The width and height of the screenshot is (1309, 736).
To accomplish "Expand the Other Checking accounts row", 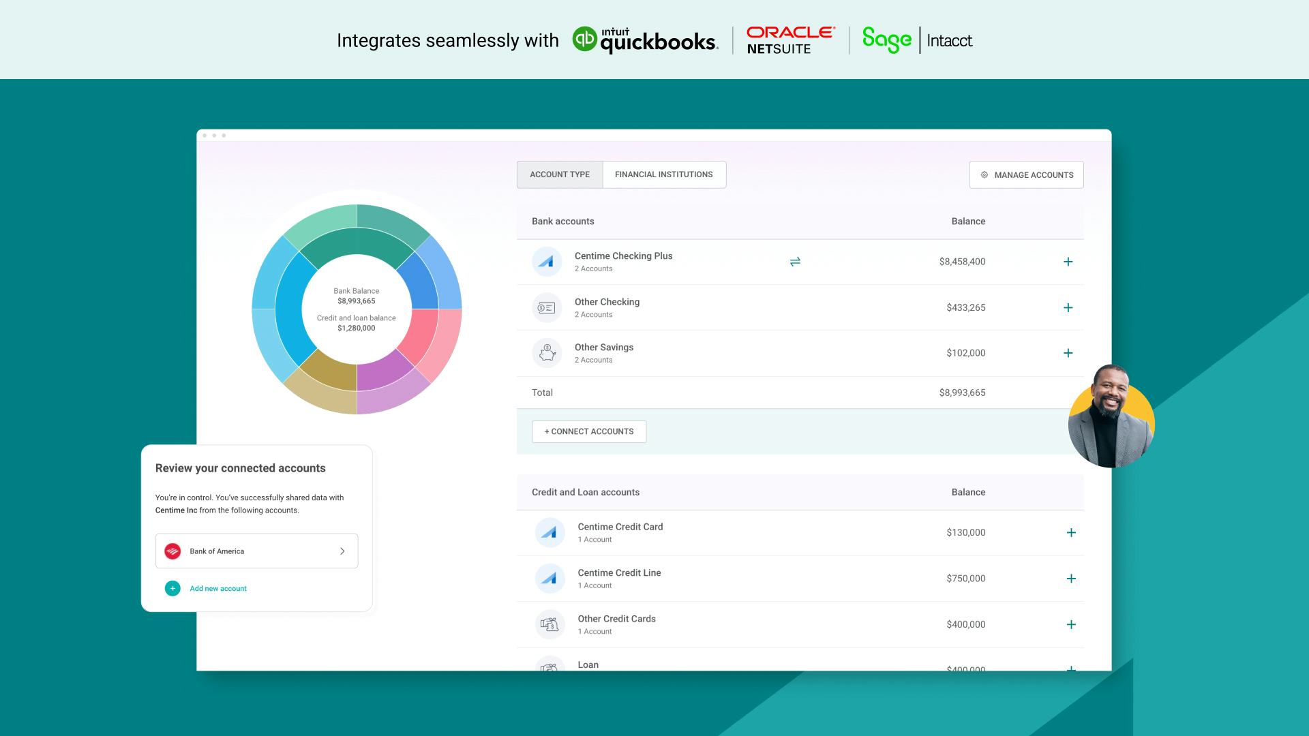I will 1068,308.
